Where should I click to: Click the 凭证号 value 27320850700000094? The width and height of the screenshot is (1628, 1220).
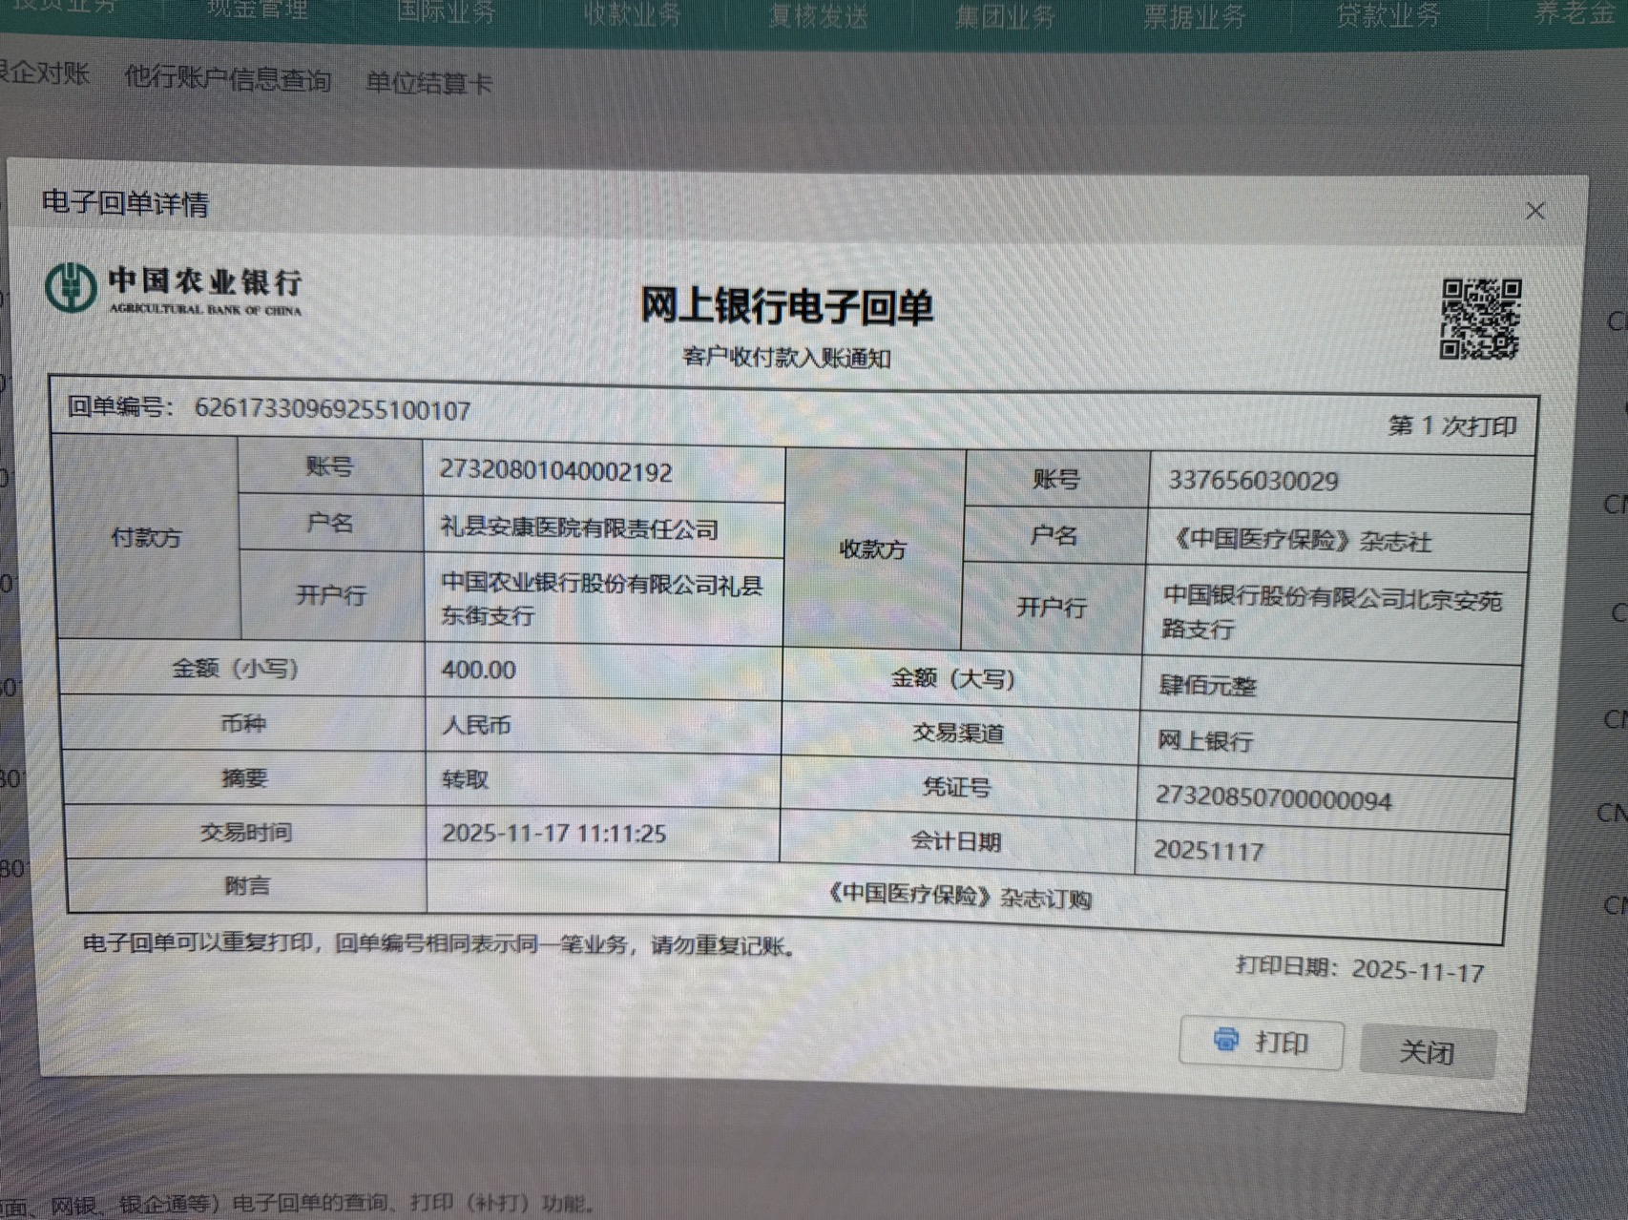point(1273,797)
